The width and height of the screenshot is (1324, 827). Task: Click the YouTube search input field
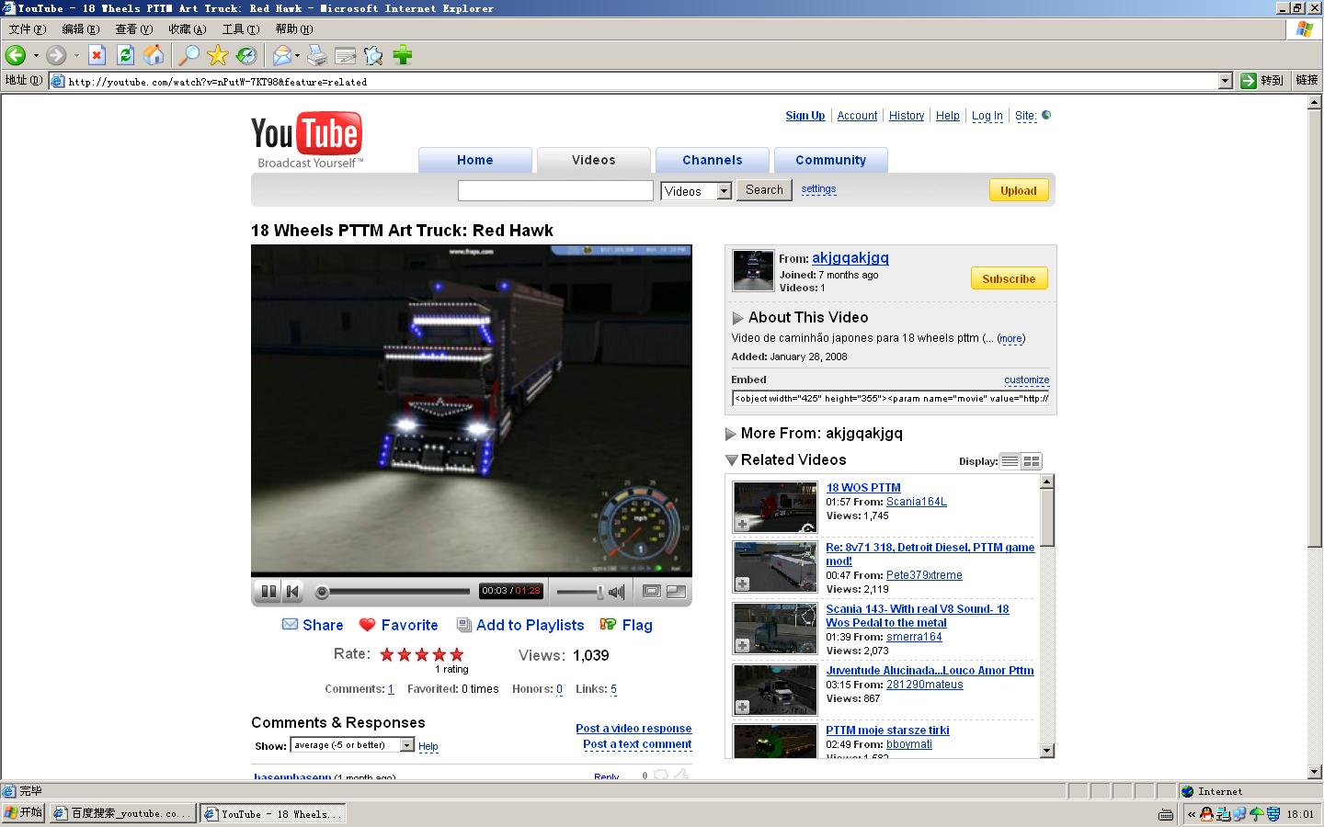pyautogui.click(x=555, y=190)
